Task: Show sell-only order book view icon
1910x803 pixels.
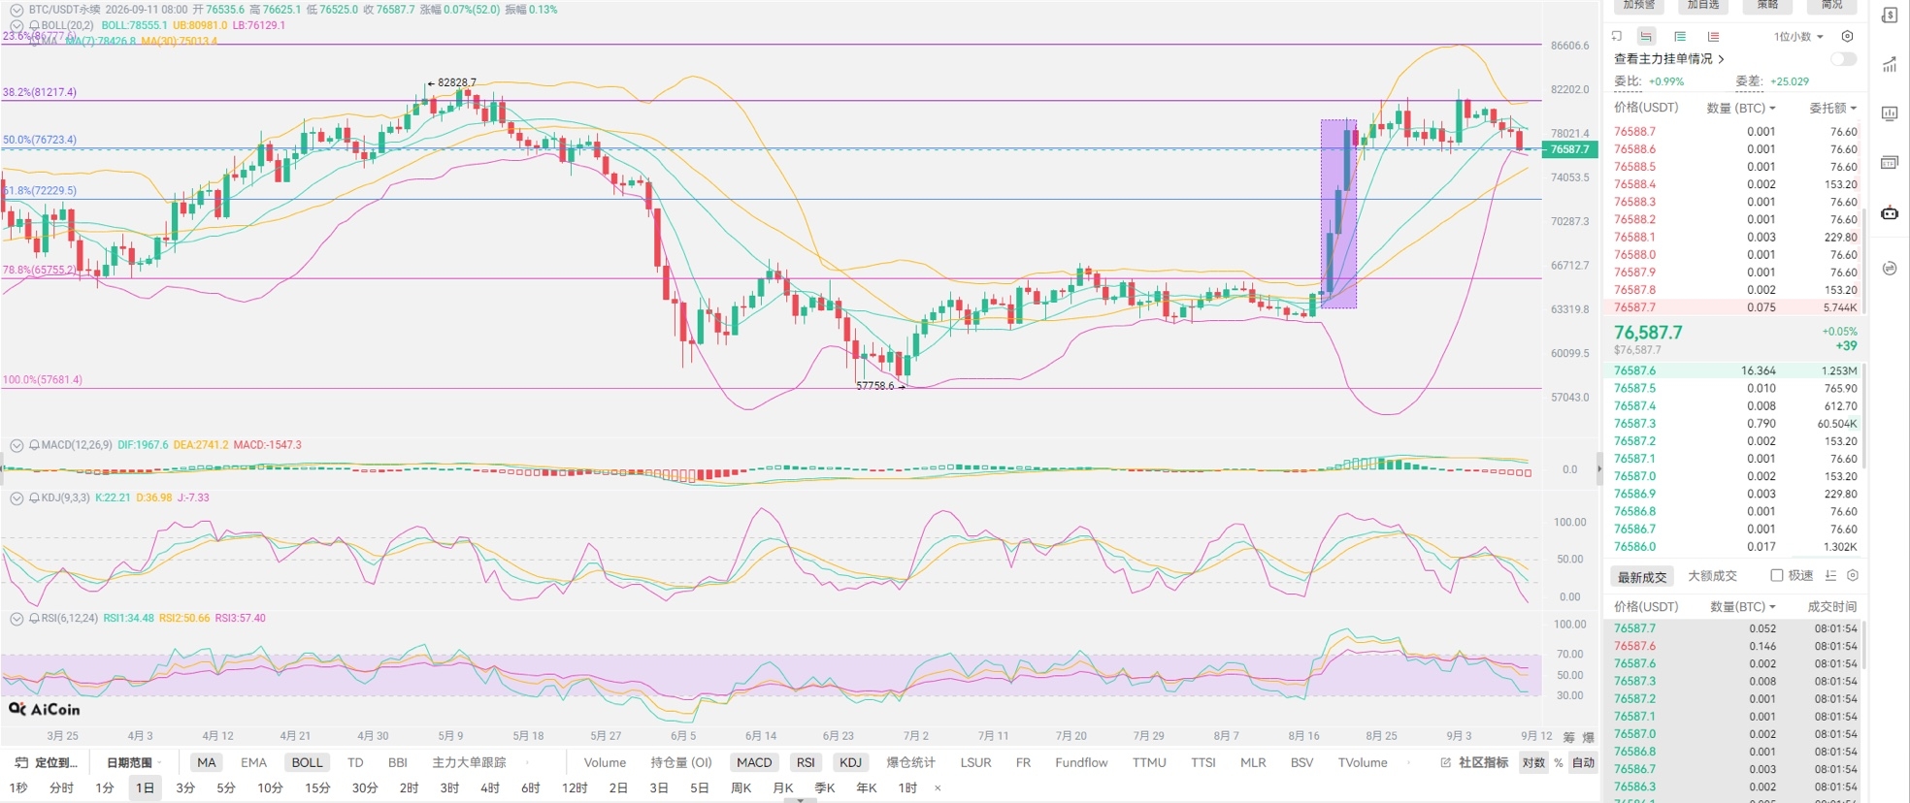Action: [1714, 37]
